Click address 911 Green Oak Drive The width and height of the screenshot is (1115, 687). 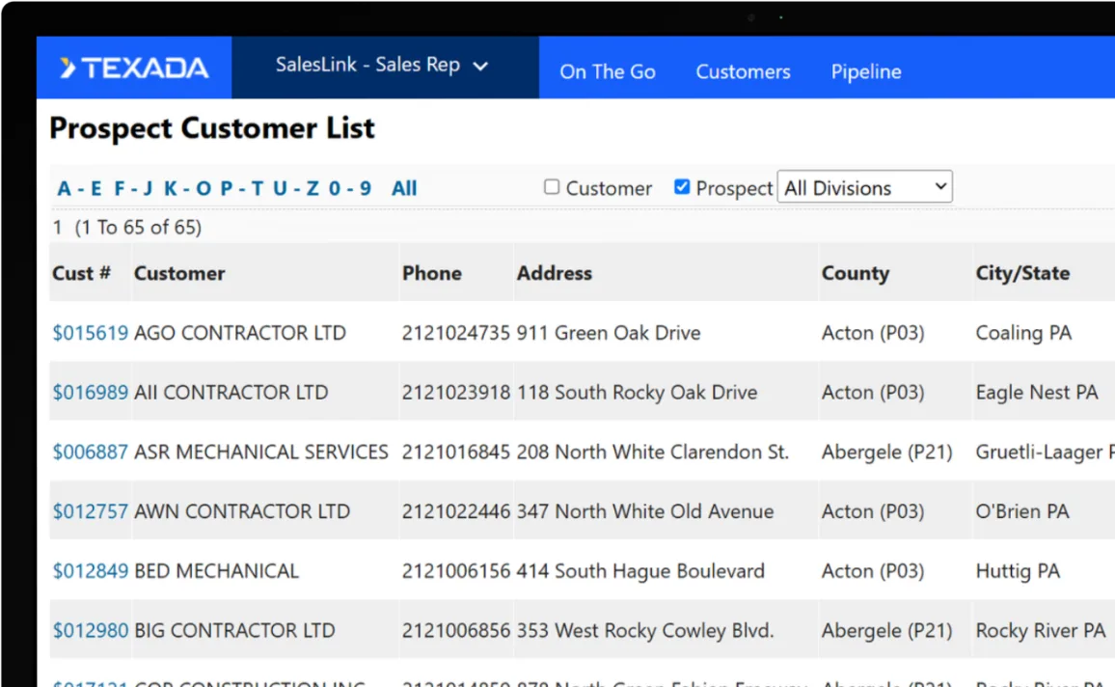(609, 333)
